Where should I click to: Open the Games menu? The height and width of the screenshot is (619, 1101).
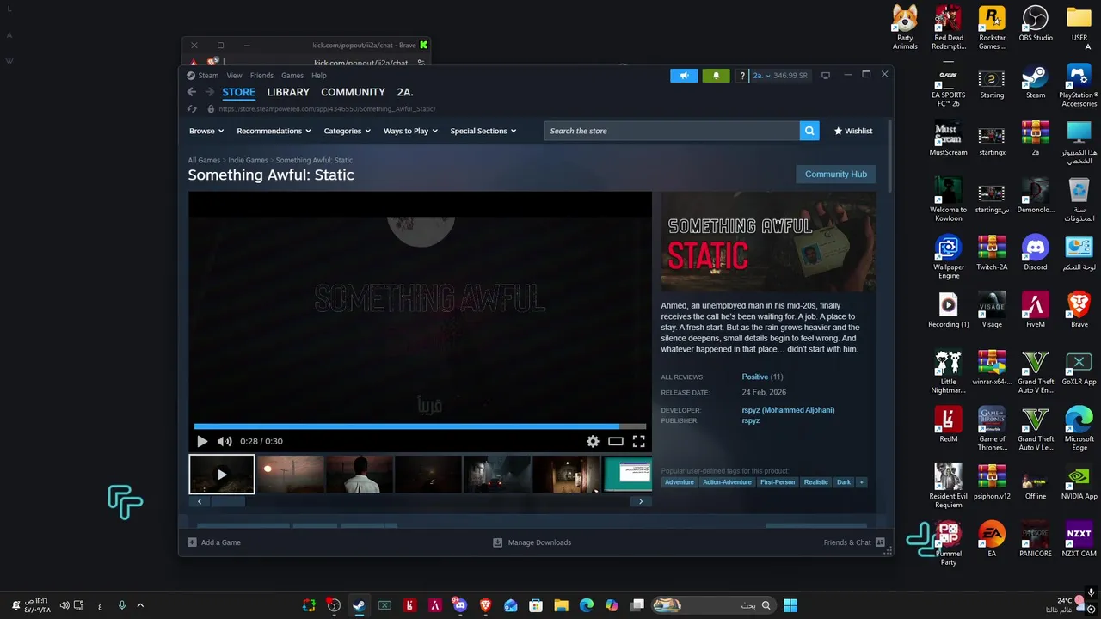pyautogui.click(x=292, y=76)
